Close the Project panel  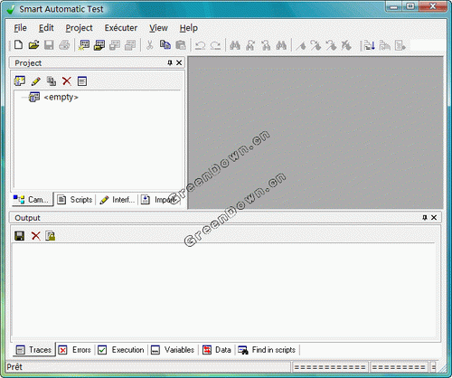(x=179, y=62)
